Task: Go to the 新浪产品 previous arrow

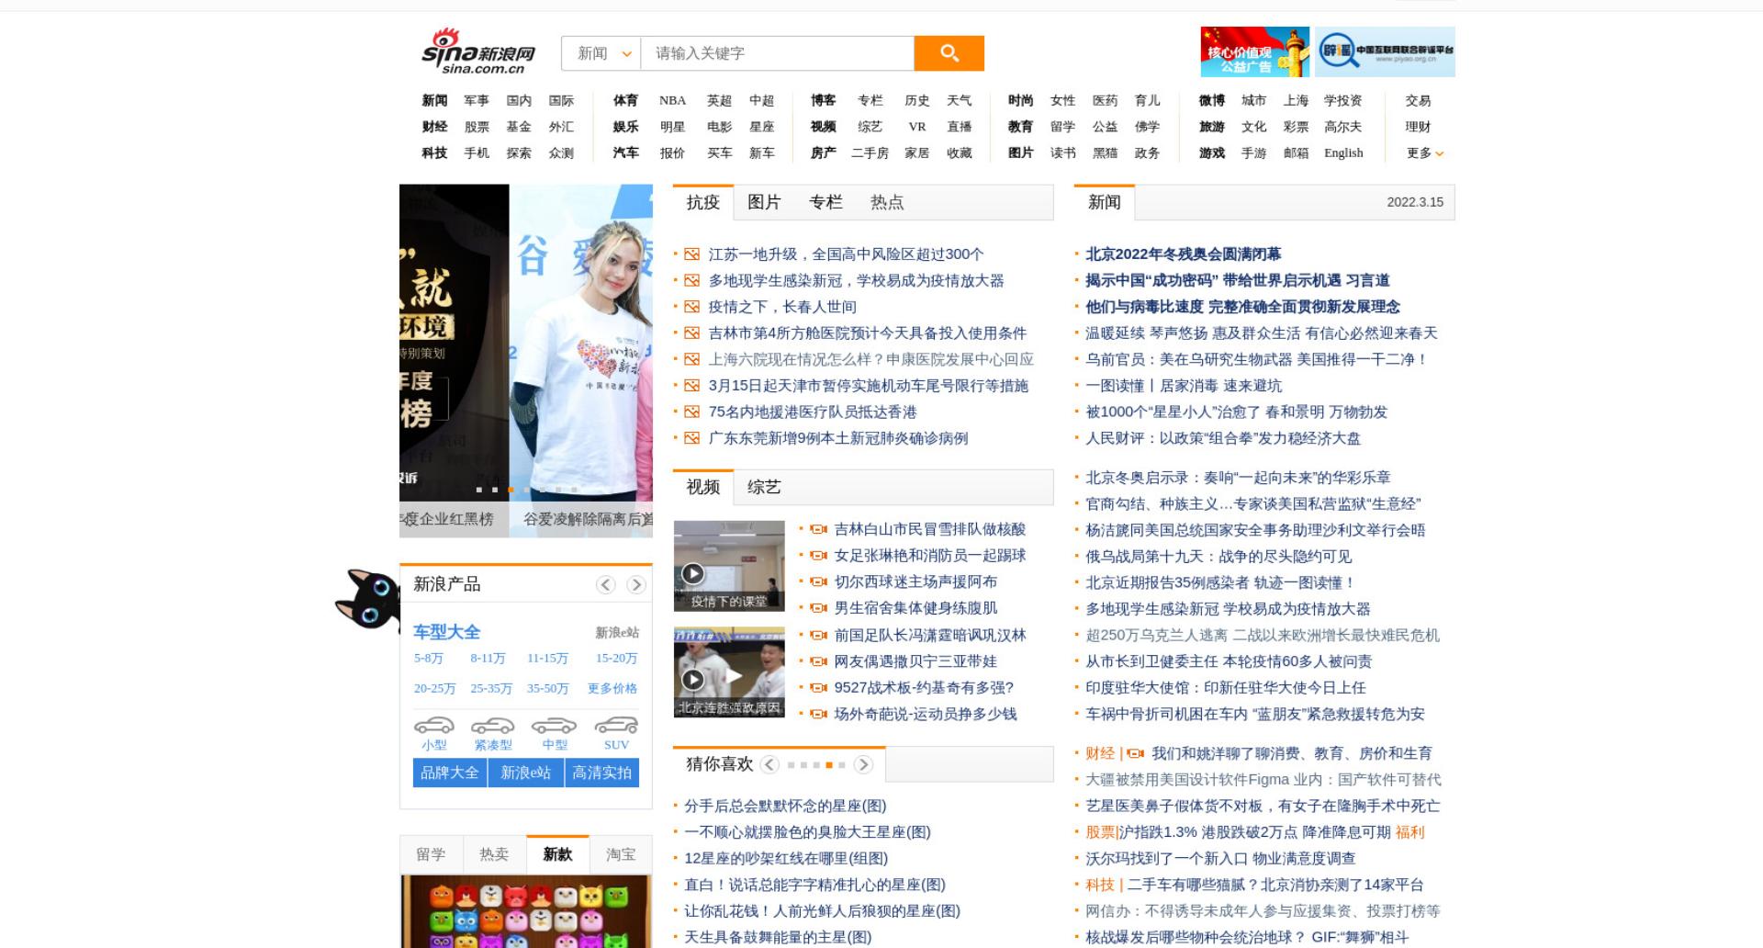Action: tap(605, 585)
